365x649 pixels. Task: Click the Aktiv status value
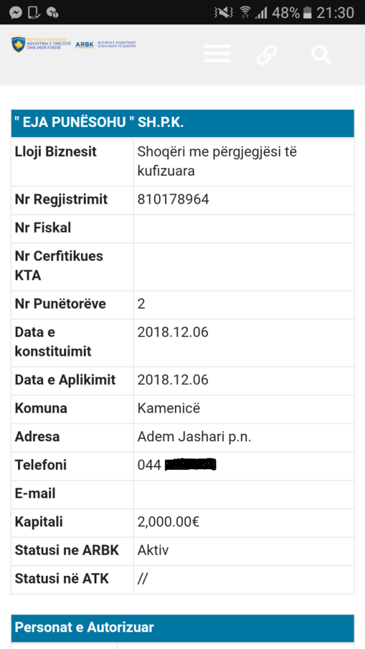[x=153, y=550]
